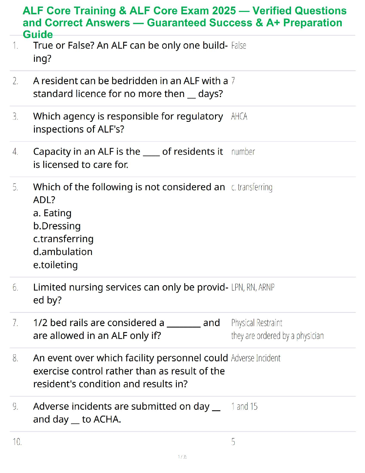Click the answer "LPN, RN, ARNP"
This screenshot has height=473, width=365.
[x=253, y=287]
